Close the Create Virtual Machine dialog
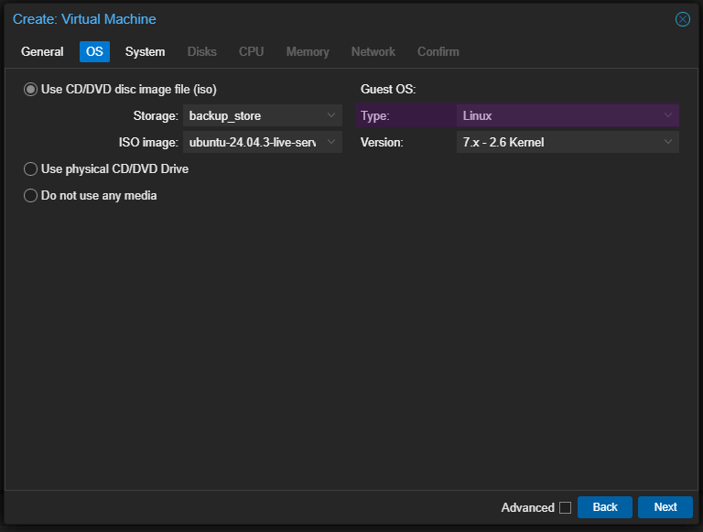 [682, 19]
